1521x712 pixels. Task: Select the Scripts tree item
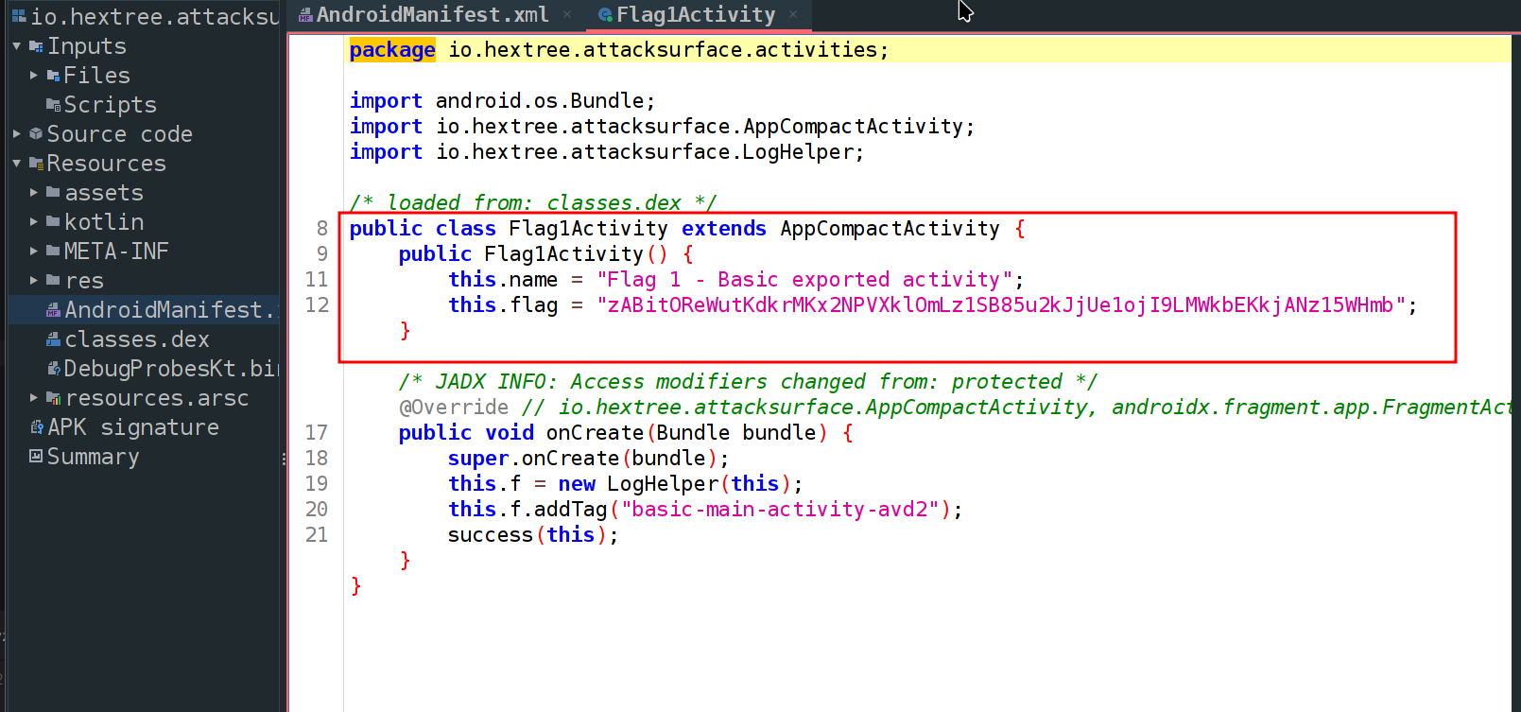click(x=110, y=105)
